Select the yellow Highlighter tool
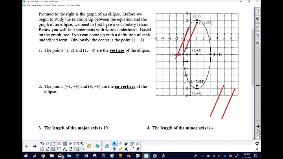The width and height of the screenshot is (283, 159). (x=120, y=149)
